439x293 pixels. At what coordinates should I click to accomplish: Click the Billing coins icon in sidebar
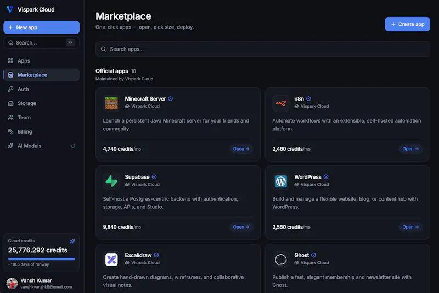tap(10, 131)
